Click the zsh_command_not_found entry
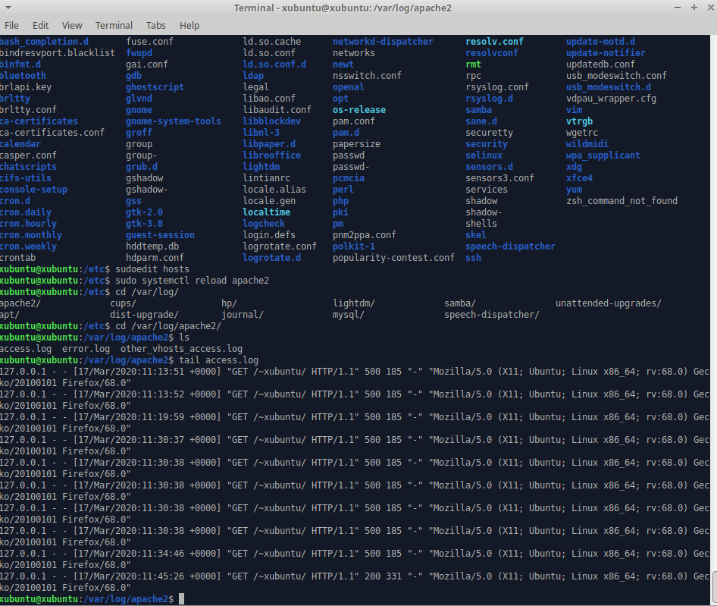 [x=622, y=201]
